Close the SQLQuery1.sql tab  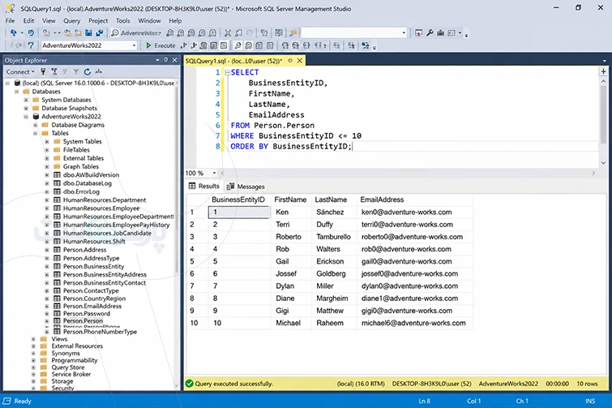[x=300, y=61]
